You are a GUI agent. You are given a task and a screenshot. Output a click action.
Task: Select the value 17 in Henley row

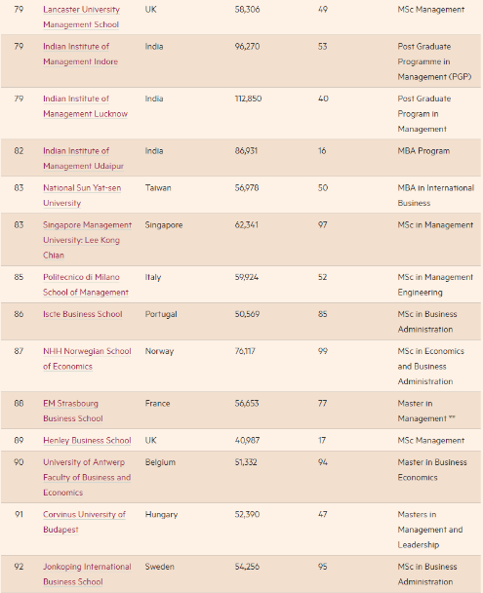pyautogui.click(x=322, y=441)
